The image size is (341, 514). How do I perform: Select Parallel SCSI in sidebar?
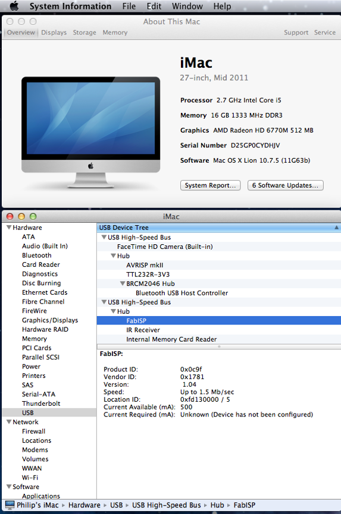(x=40, y=357)
